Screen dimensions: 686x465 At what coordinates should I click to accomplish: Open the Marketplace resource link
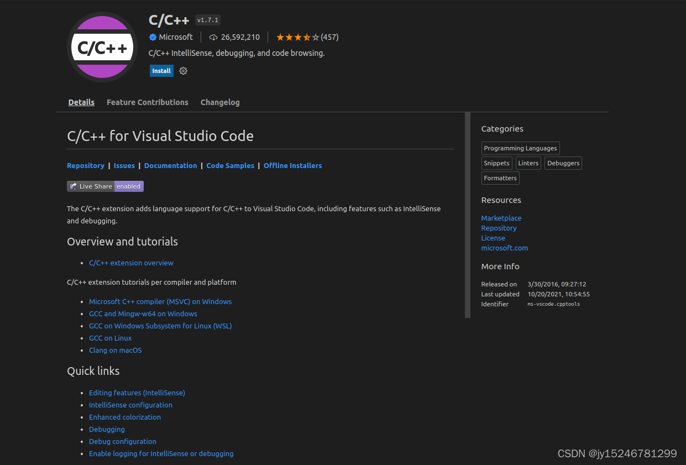click(501, 218)
